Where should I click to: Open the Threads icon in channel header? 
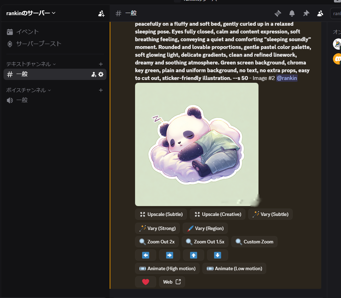point(278,13)
